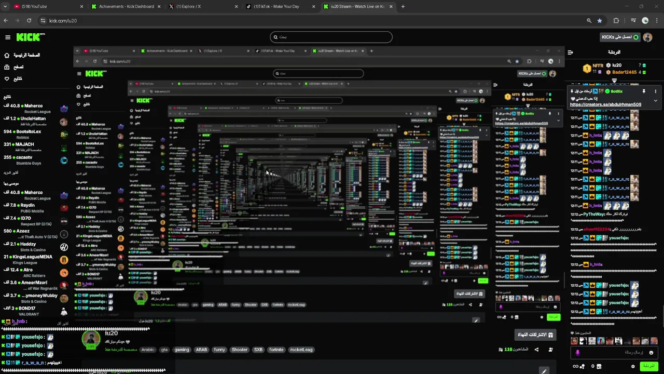
Task: Click the gifted subscriptions (الاشتراكات المهداة) button
Action: pos(535,335)
